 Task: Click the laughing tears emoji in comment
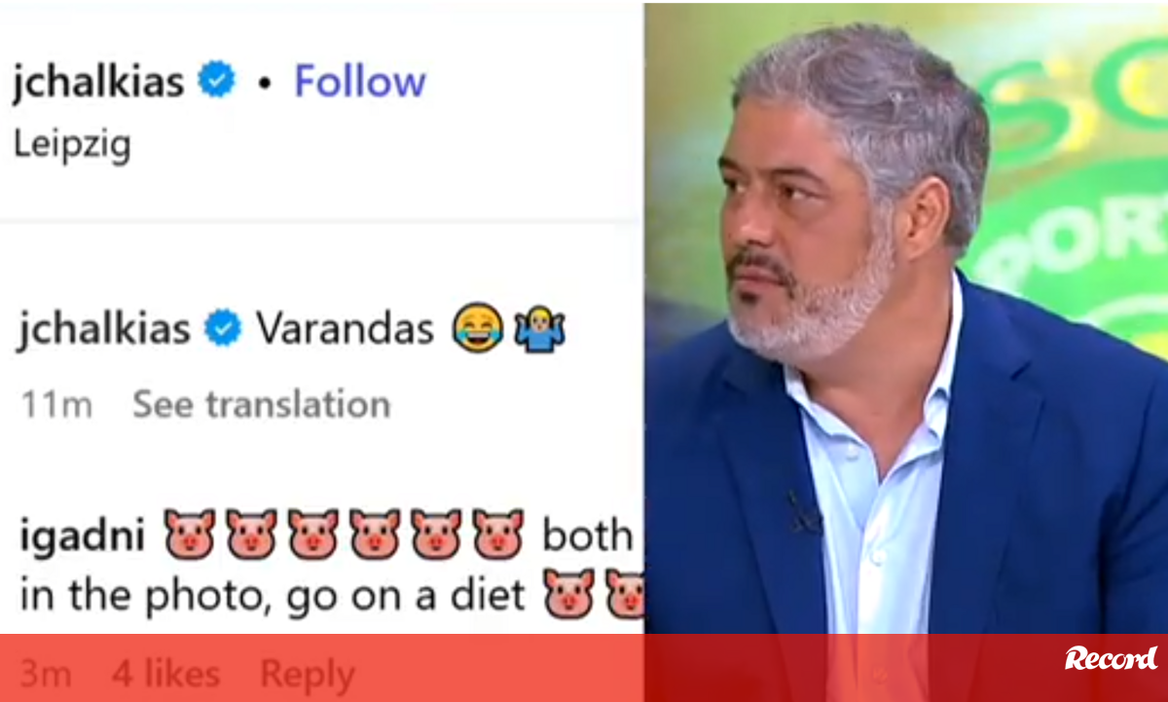[x=477, y=329]
